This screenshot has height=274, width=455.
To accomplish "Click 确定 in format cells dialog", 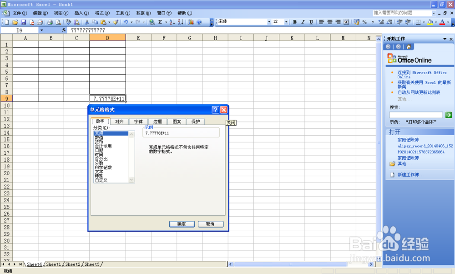I will 182,224.
